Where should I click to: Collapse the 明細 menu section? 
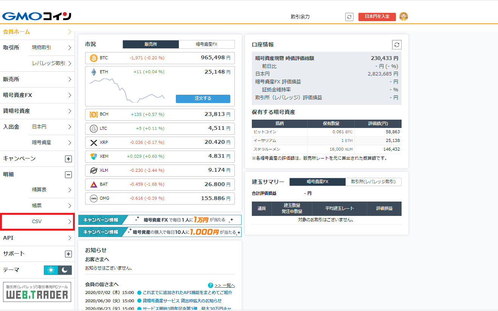click(x=68, y=175)
